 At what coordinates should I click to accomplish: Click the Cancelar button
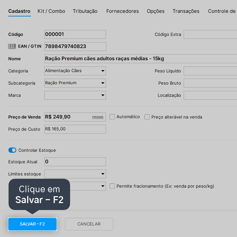tap(89, 224)
